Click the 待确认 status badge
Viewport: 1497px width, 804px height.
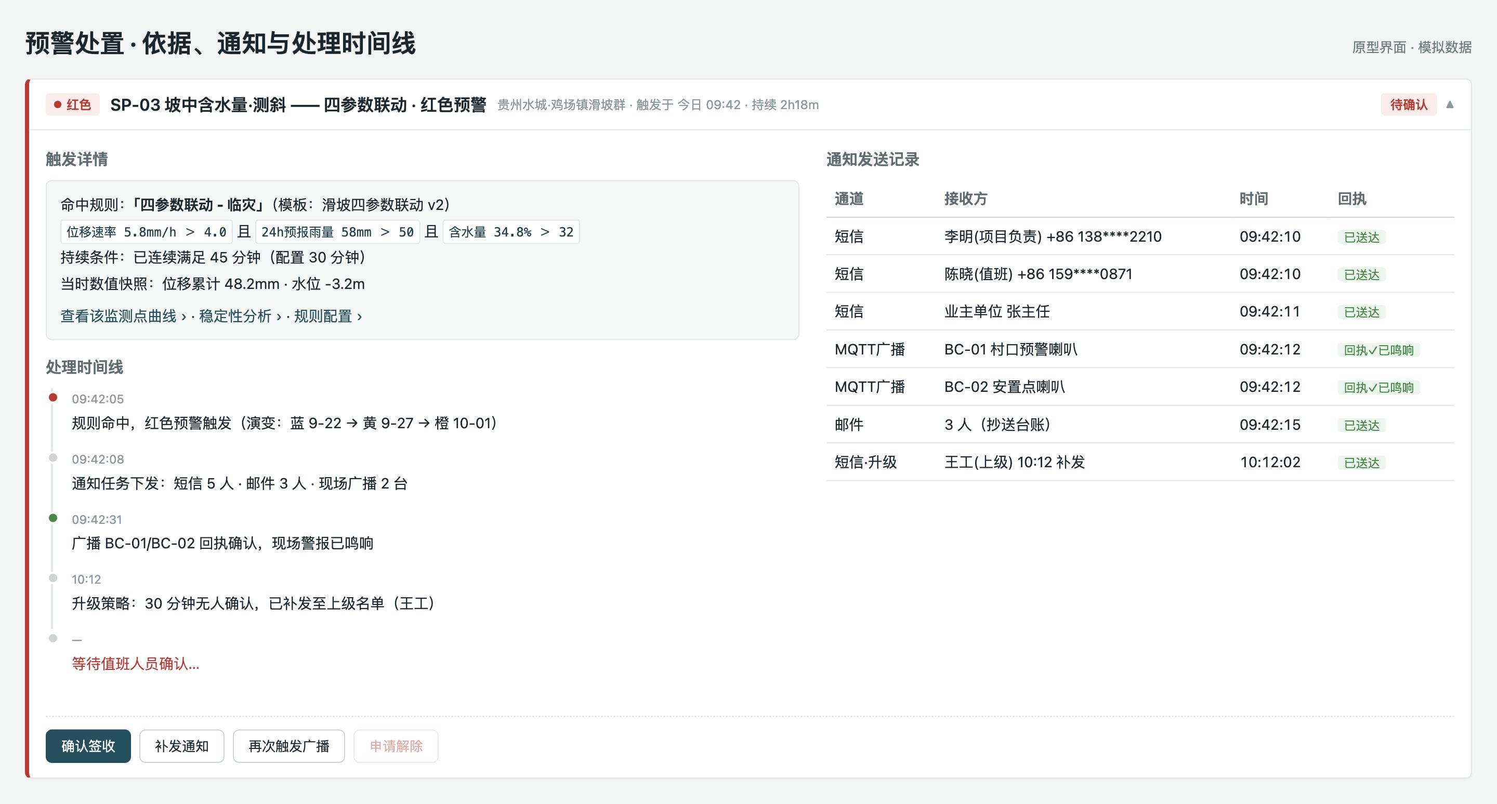pos(1409,104)
